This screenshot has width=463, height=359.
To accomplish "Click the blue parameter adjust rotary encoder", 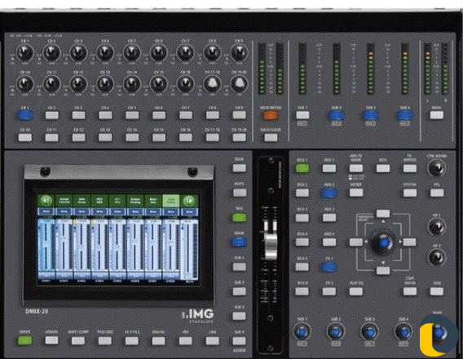I will click(x=383, y=242).
